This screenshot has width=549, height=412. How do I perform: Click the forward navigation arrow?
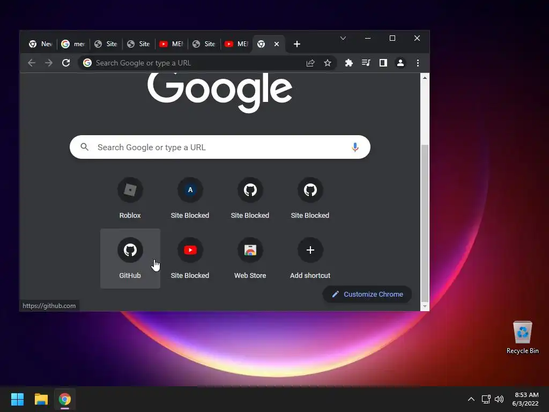pos(49,63)
